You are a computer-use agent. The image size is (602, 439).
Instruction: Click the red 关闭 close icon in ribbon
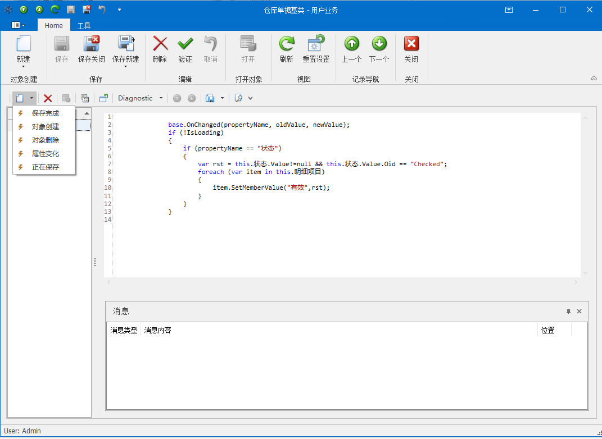click(411, 43)
